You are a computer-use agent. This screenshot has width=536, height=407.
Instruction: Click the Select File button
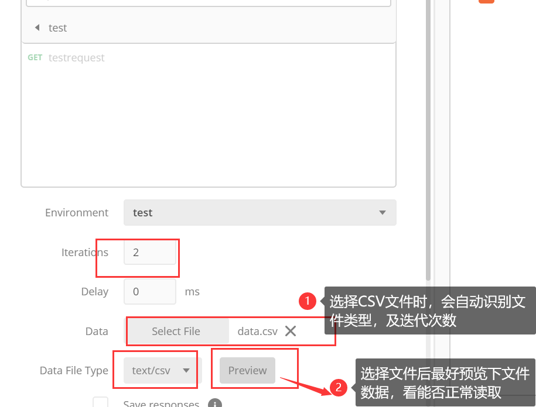[176, 331]
